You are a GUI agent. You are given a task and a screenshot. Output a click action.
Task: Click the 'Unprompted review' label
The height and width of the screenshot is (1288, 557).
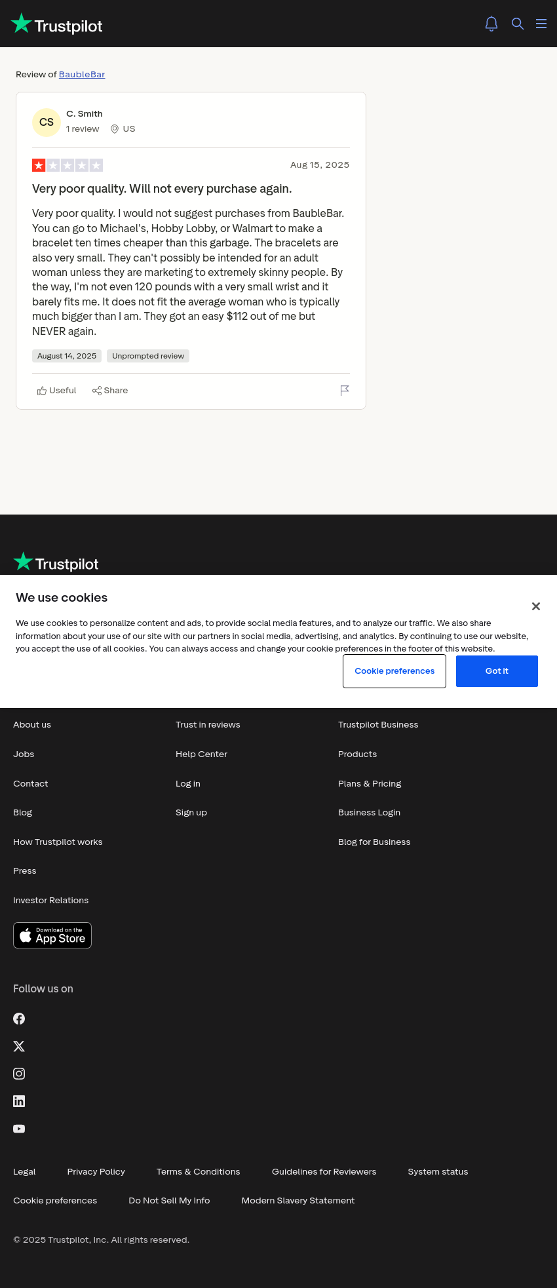click(148, 356)
